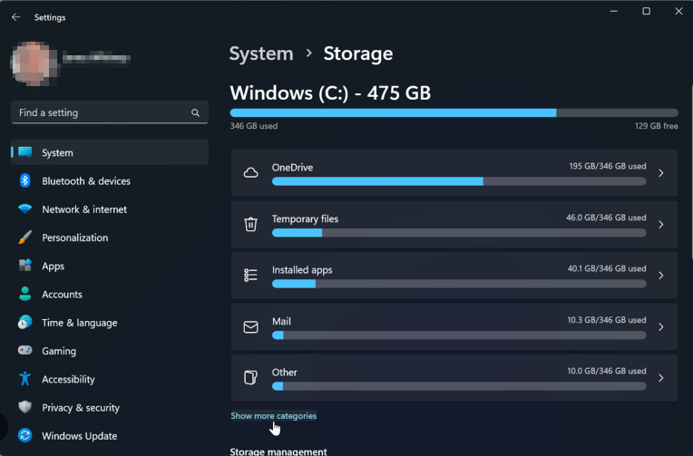Maximize the Settings window

[x=646, y=11]
